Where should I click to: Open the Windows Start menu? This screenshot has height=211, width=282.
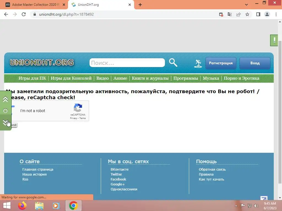[x=7, y=206]
